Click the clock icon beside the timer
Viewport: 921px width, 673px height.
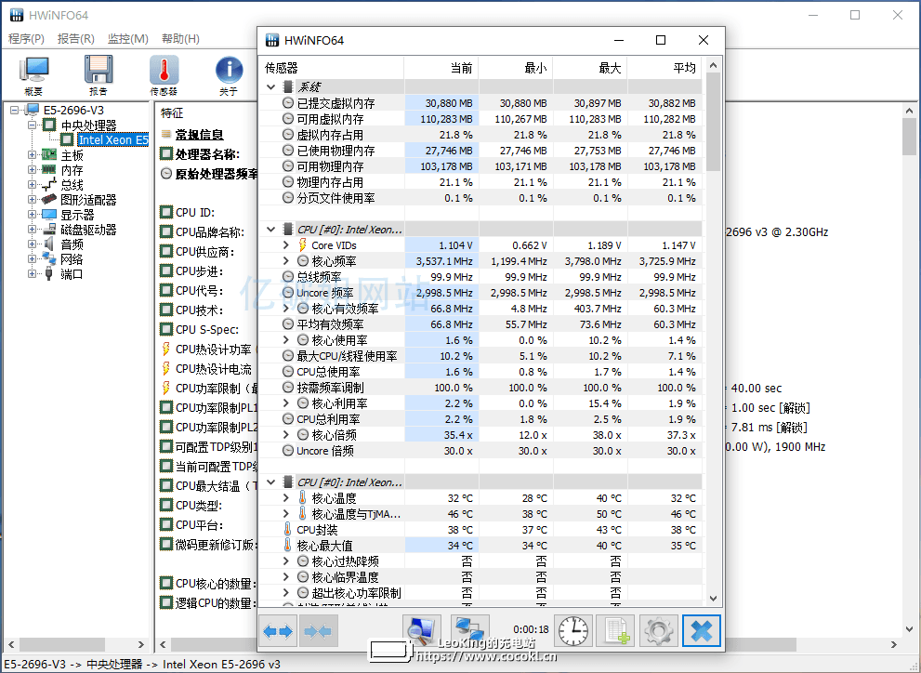(x=573, y=631)
